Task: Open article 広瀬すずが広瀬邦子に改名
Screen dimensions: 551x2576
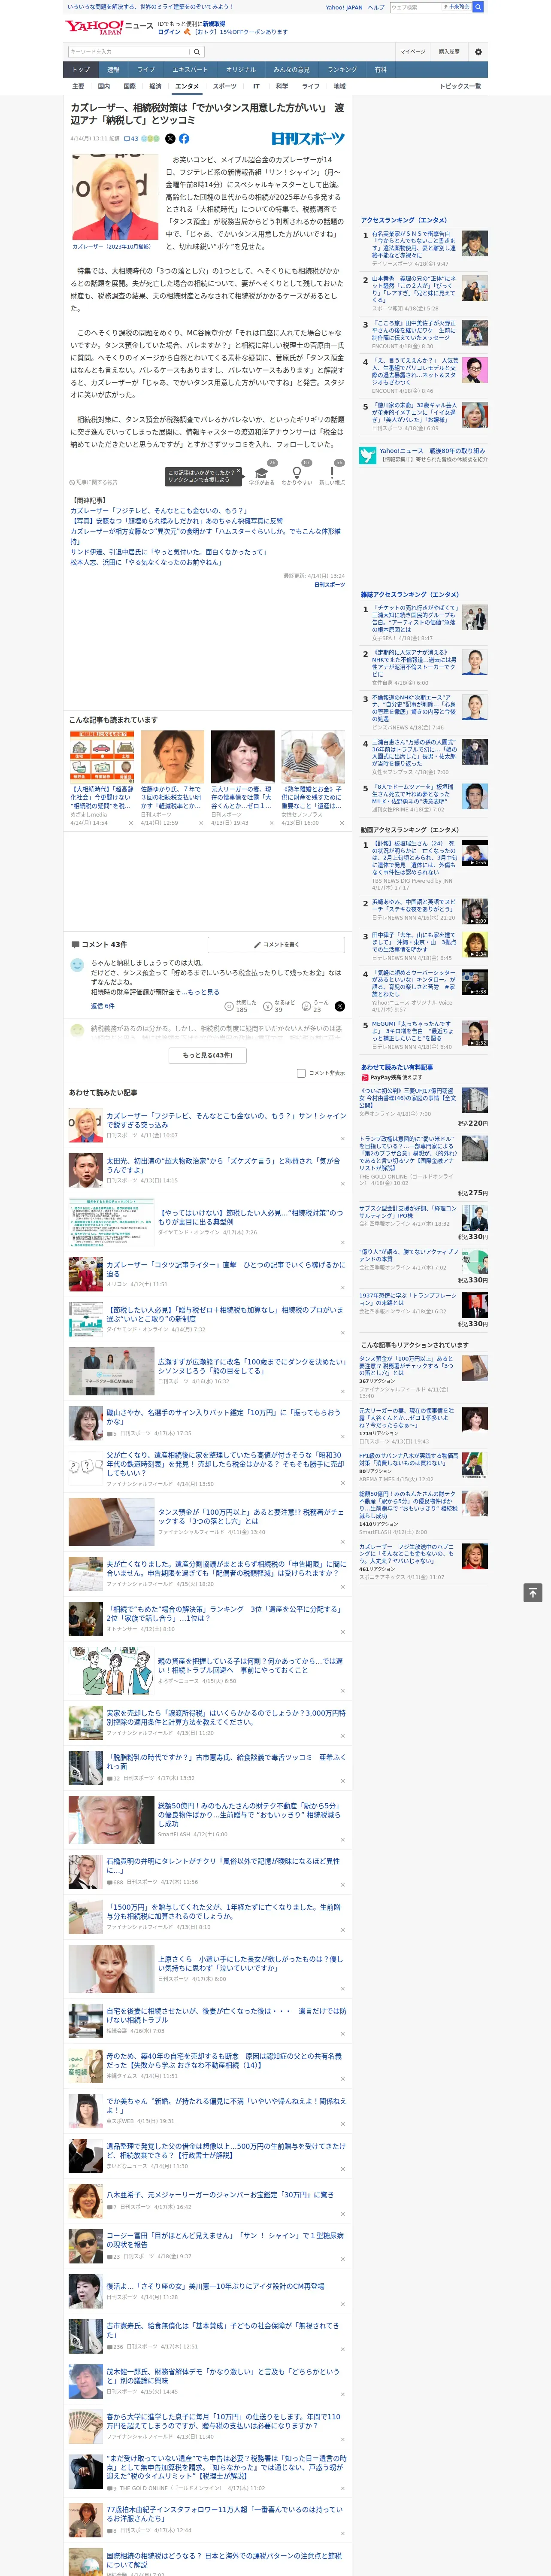Action: point(251,1366)
